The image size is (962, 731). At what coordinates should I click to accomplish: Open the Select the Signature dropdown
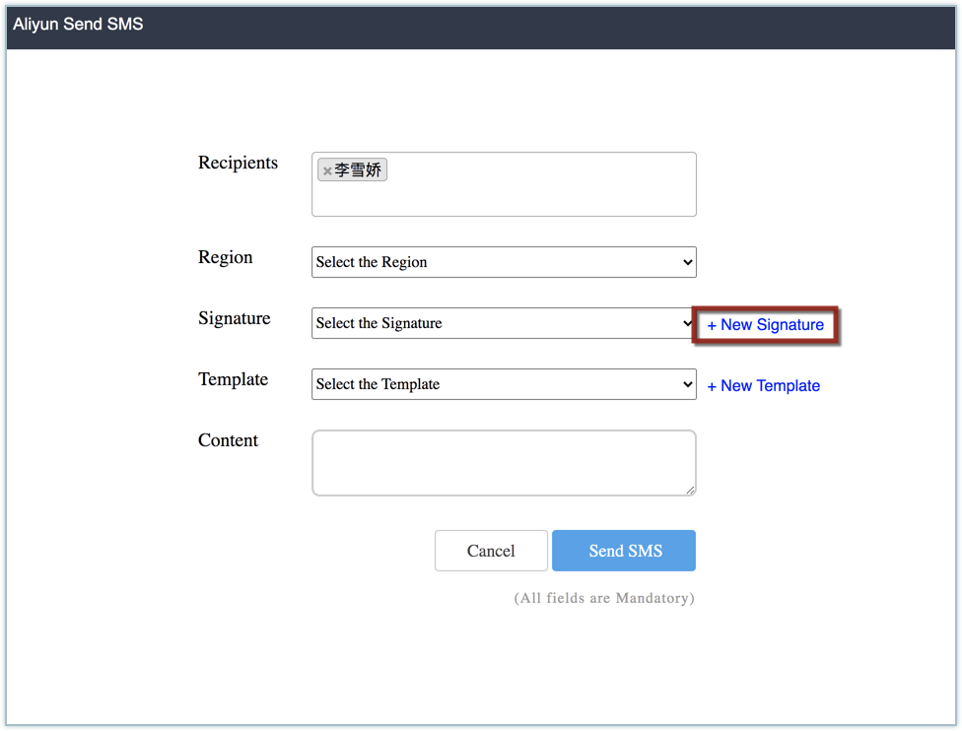(503, 323)
